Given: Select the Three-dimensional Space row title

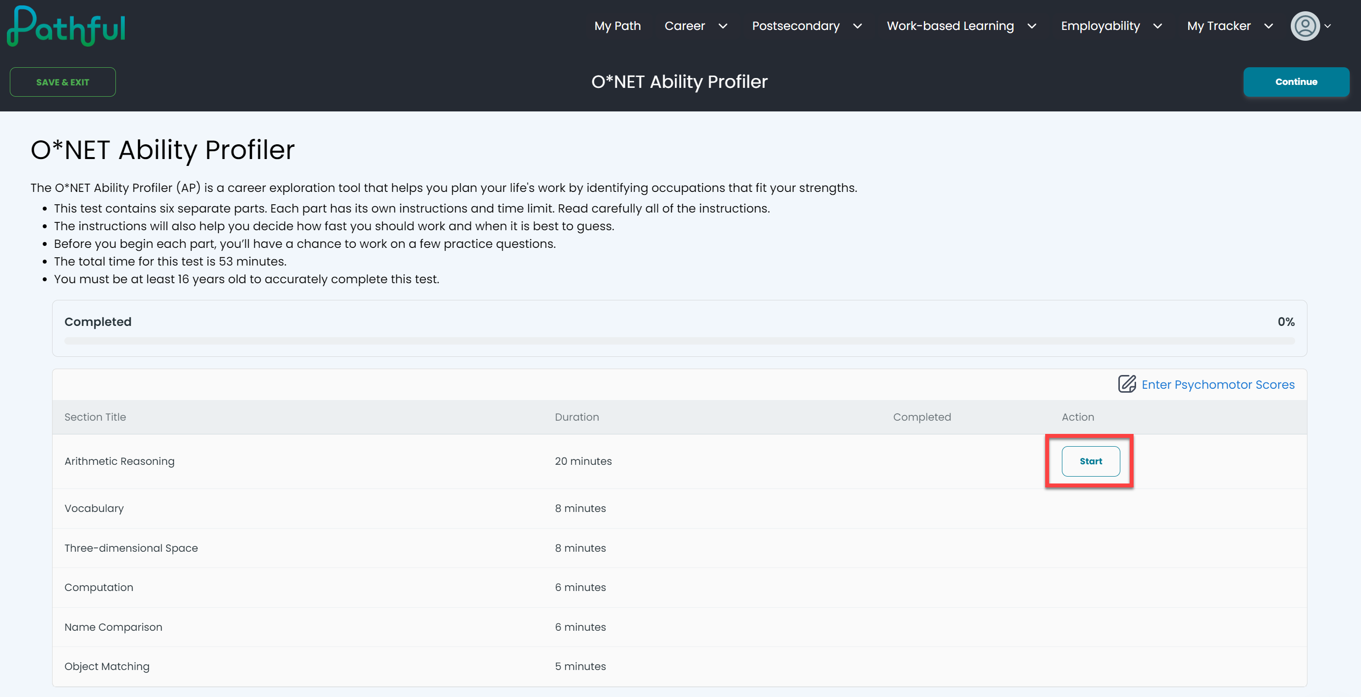Looking at the screenshot, I should point(131,548).
